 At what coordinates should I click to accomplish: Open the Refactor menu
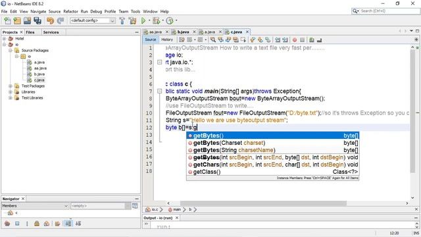(70, 12)
